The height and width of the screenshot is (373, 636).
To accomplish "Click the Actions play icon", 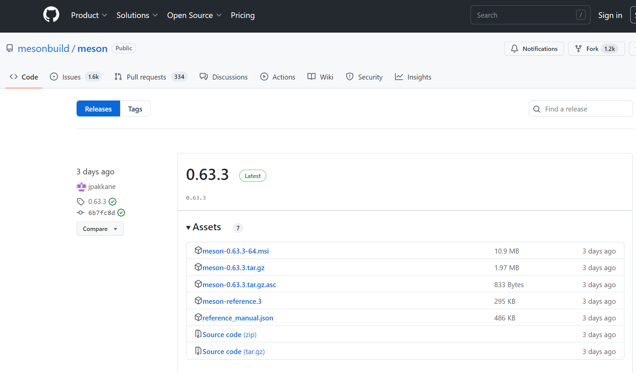I will 264,77.
